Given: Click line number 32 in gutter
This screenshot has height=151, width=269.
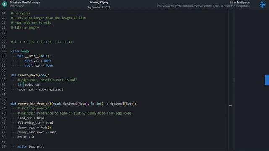Looking at the screenshot, I should coord(3,51).
